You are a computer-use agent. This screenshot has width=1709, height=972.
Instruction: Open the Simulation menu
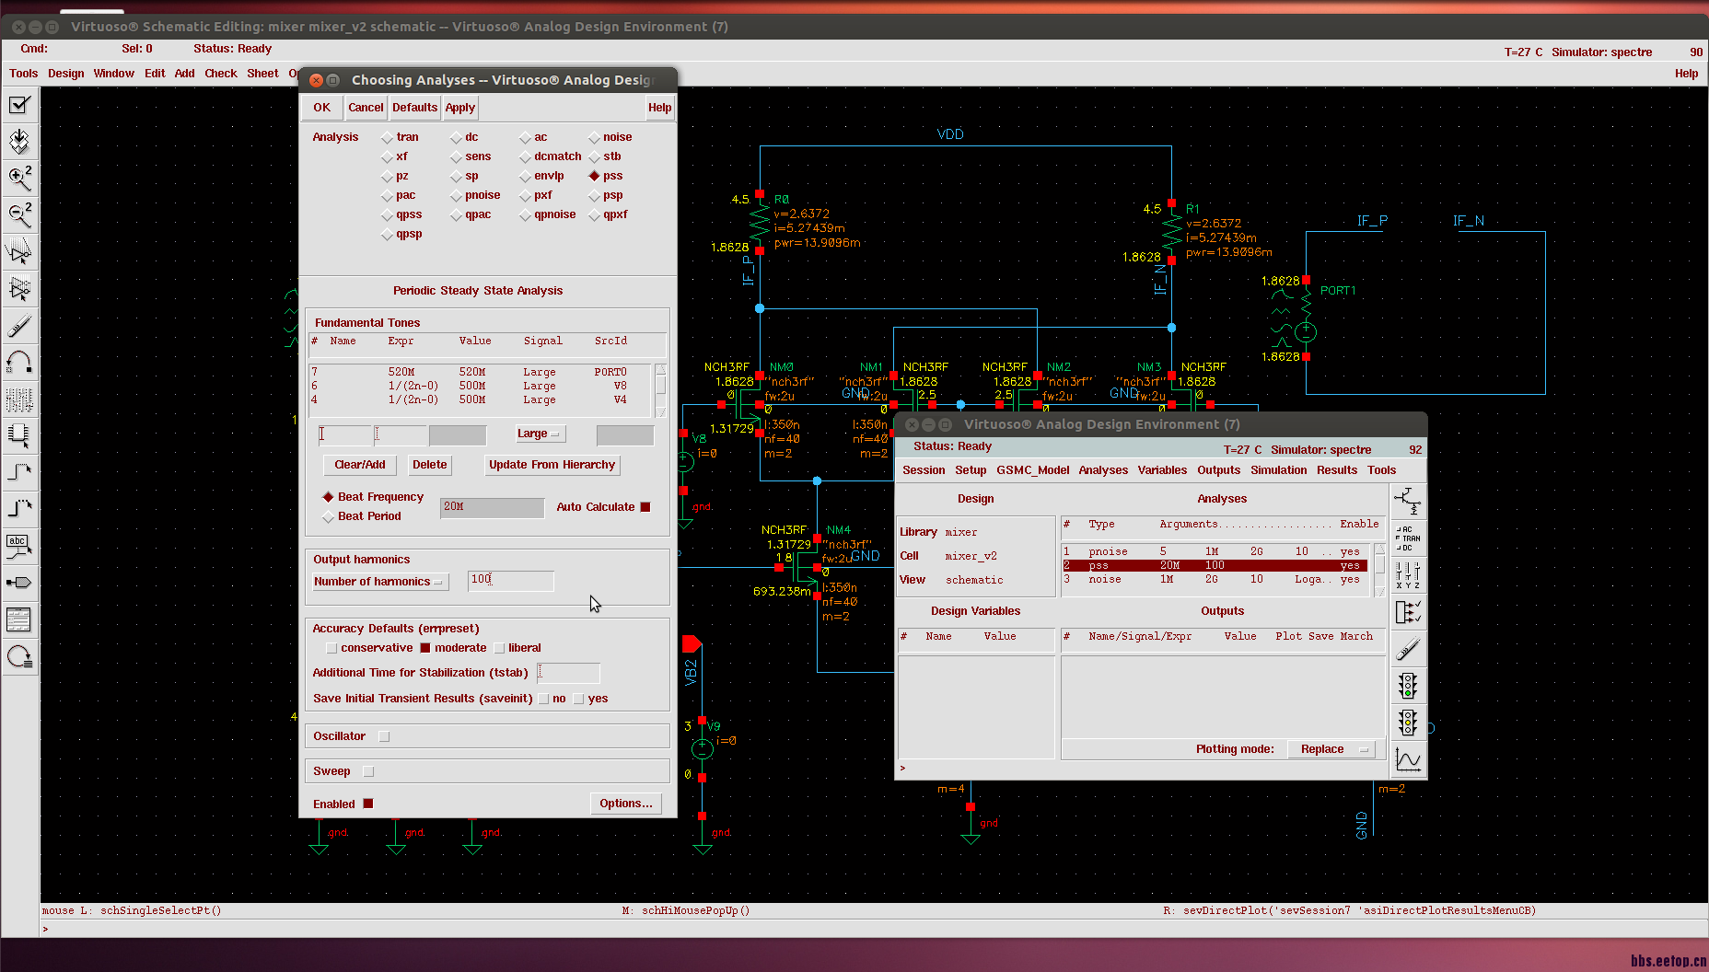(x=1278, y=470)
